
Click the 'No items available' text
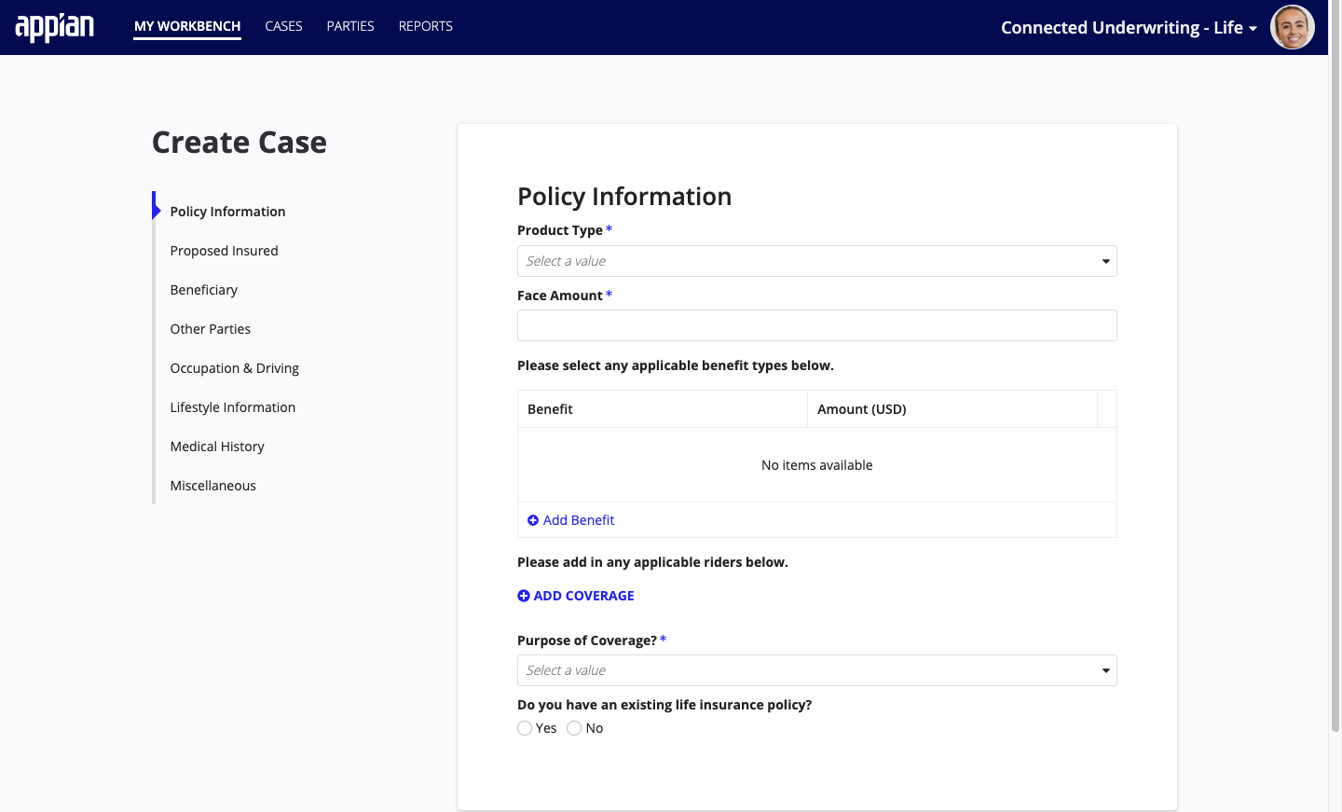point(817,465)
